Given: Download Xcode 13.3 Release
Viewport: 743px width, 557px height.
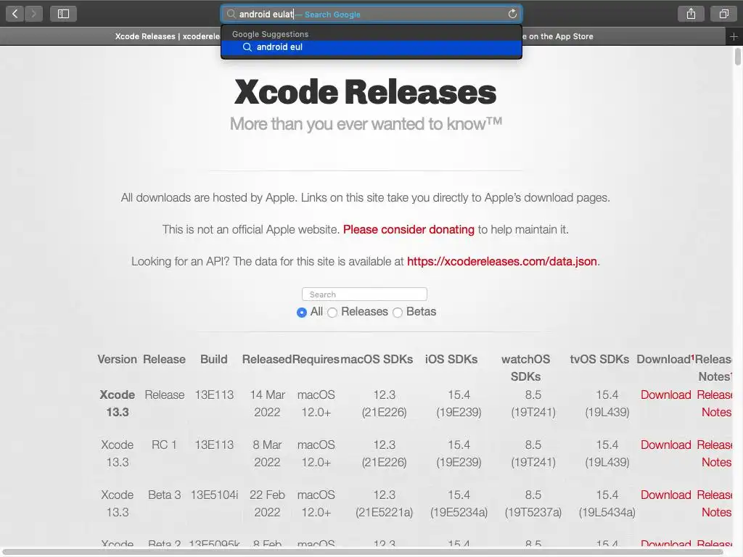Looking at the screenshot, I should tap(666, 395).
